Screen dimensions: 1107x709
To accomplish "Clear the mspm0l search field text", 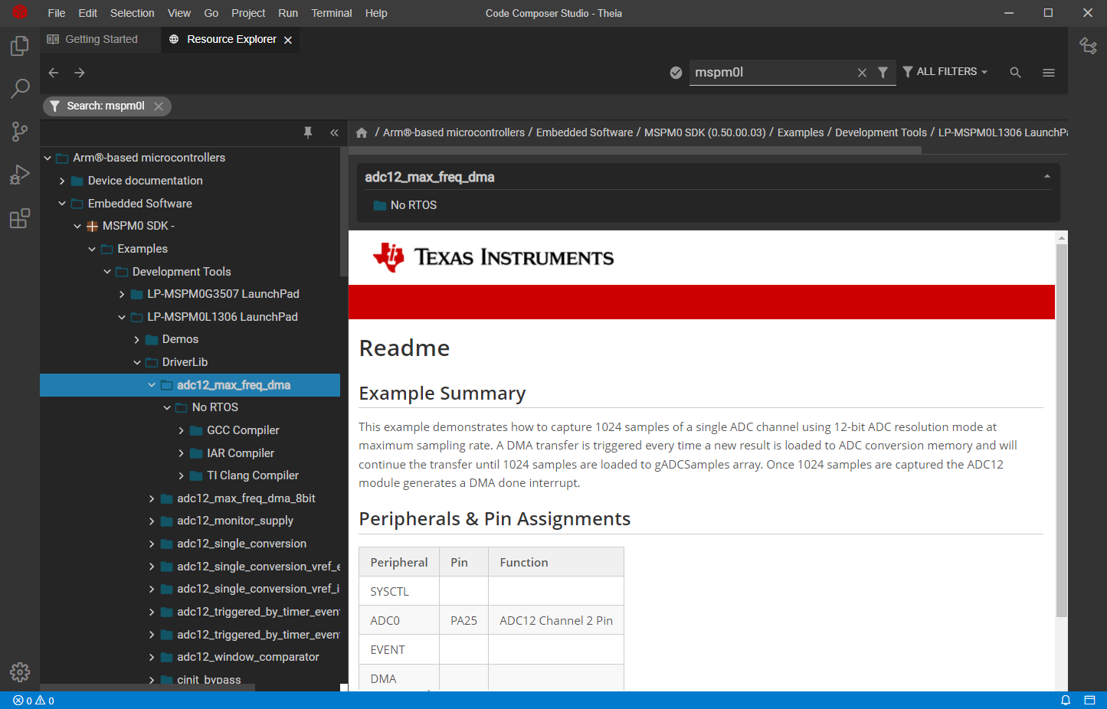I will [x=862, y=73].
